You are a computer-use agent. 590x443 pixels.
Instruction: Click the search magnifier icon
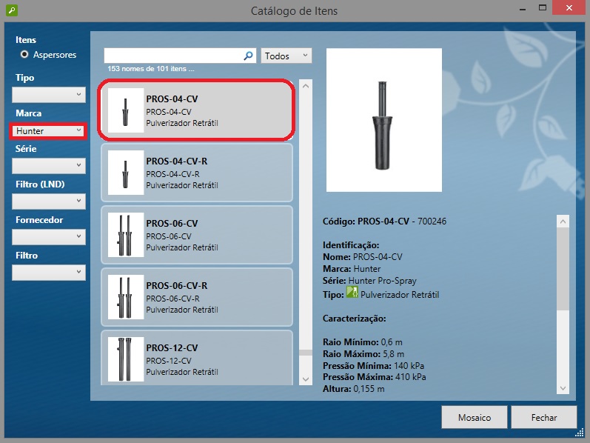click(x=249, y=56)
